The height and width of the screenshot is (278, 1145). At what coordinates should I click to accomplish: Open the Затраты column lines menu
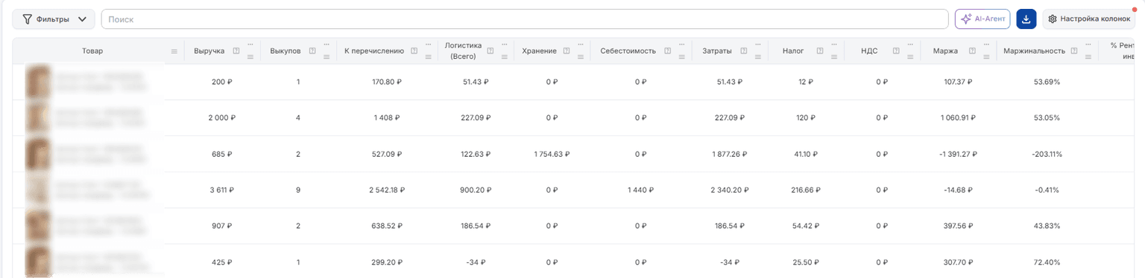pyautogui.click(x=757, y=56)
